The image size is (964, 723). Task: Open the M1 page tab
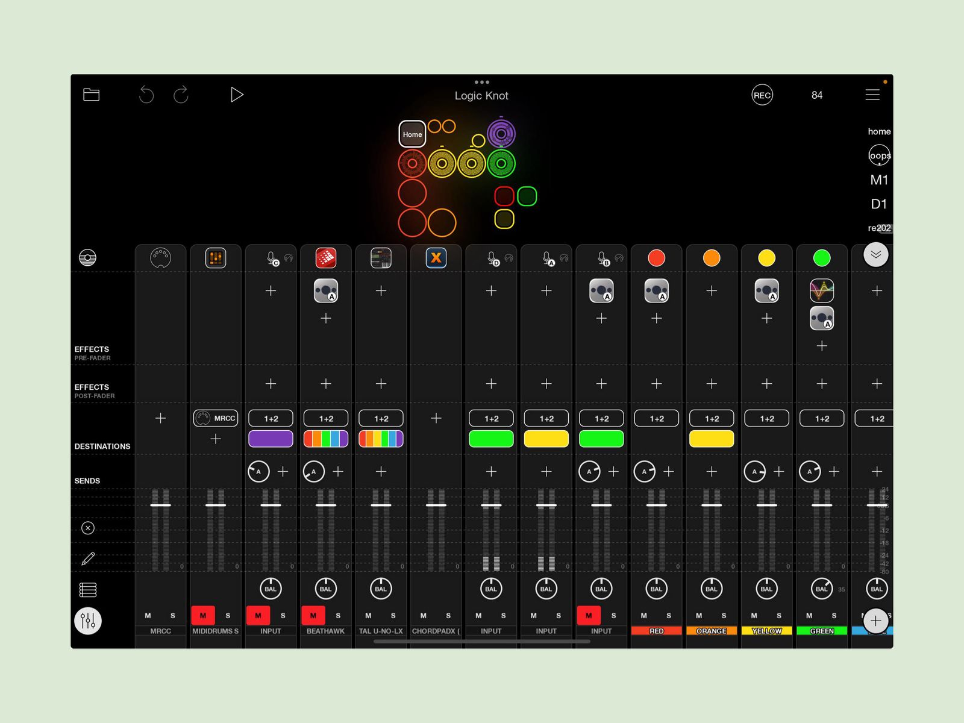coord(879,180)
